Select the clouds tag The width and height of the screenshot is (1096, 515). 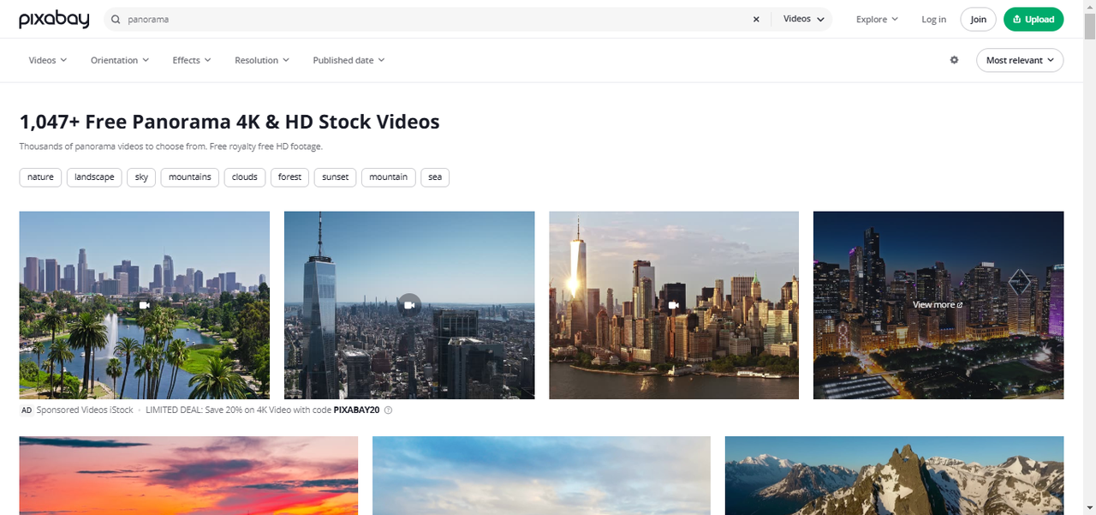245,177
